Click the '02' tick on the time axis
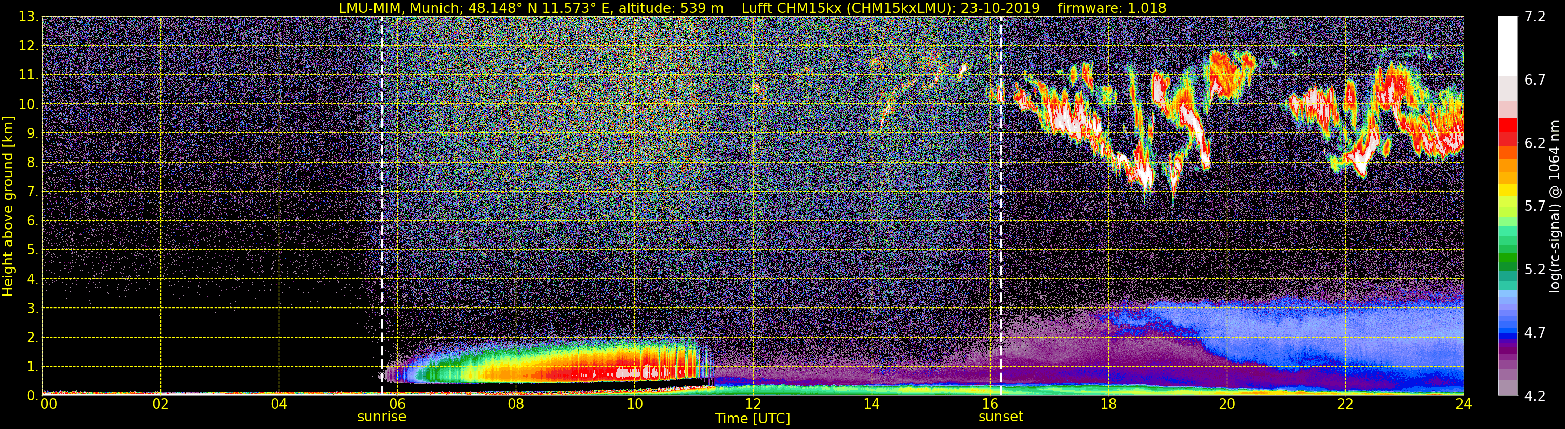Image resolution: width=1565 pixels, height=429 pixels. 160,404
